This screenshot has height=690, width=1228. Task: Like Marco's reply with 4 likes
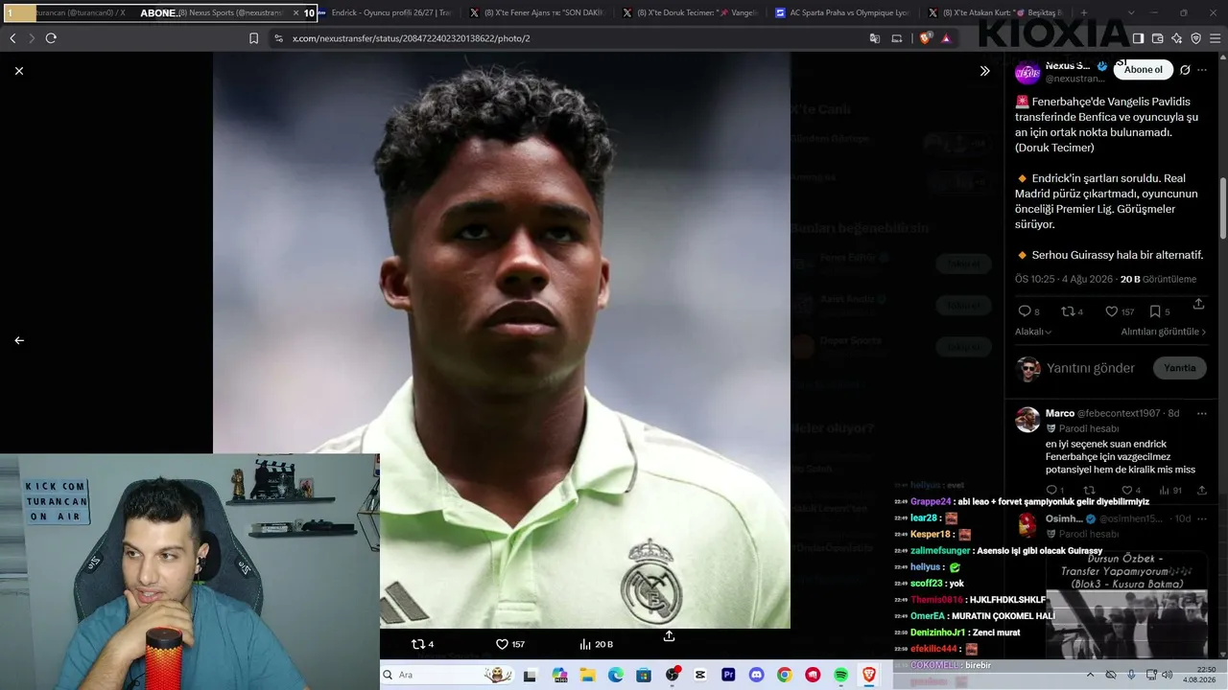(1131, 491)
